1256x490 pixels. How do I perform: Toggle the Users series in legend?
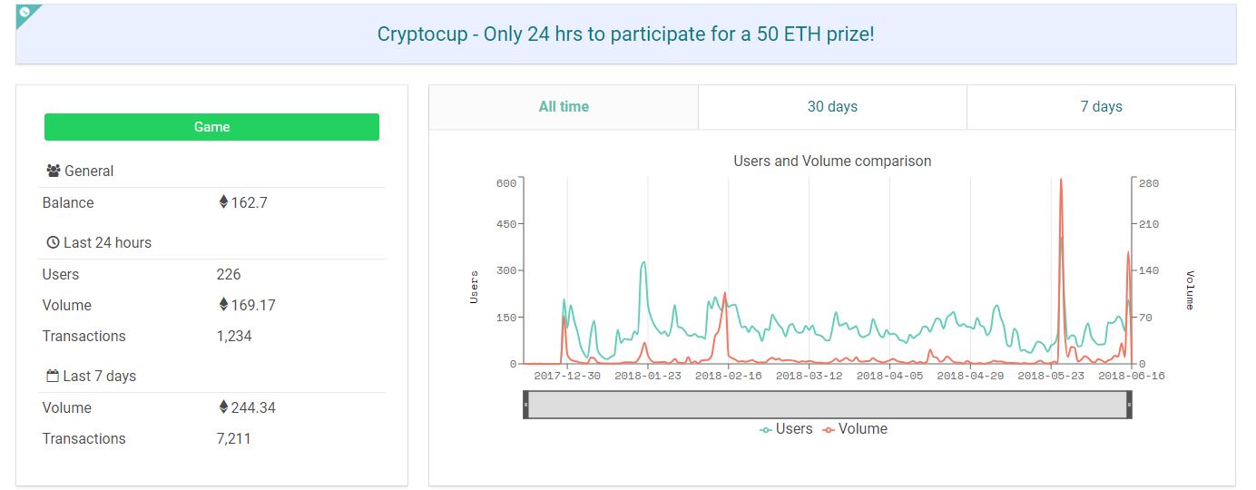[x=786, y=429]
